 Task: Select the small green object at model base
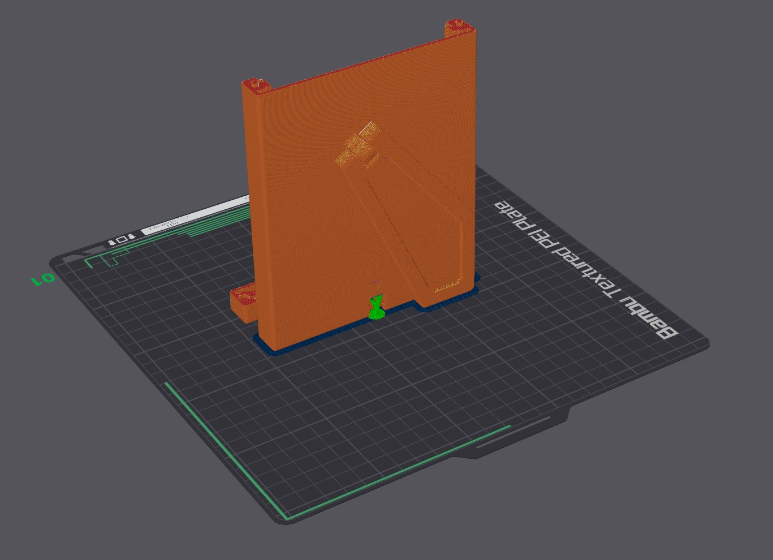[376, 307]
